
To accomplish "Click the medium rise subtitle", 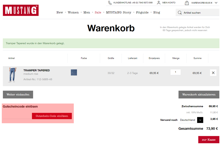I will click(31, 74).
